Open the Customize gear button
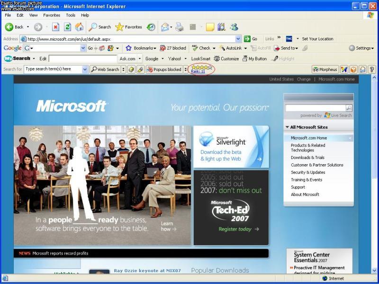Image resolution: width=379 pixels, height=284 pixels. 226,59
